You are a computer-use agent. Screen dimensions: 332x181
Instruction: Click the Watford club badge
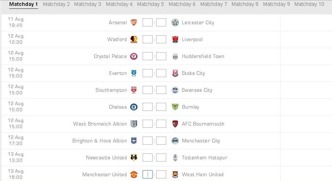pyautogui.click(x=134, y=39)
